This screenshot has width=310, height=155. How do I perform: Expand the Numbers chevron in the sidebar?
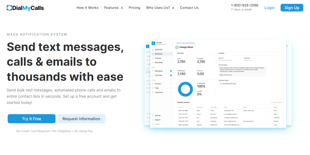coord(171,84)
